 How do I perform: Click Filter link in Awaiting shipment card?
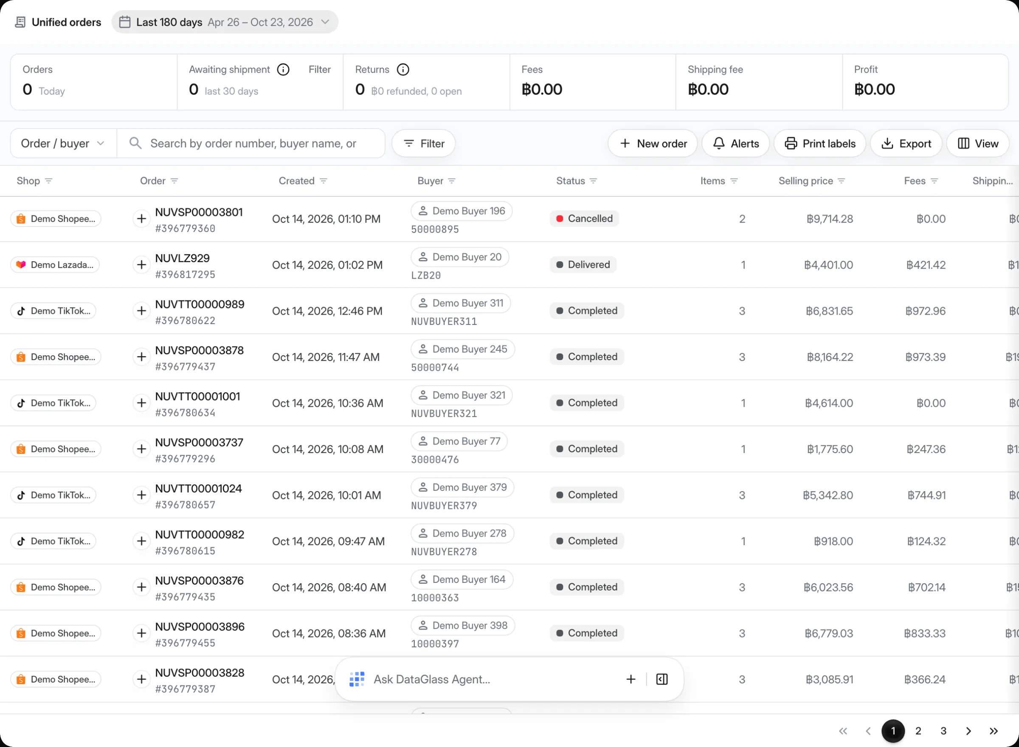point(319,70)
